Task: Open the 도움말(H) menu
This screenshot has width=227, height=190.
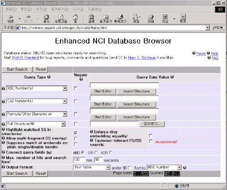Action: click(95, 9)
